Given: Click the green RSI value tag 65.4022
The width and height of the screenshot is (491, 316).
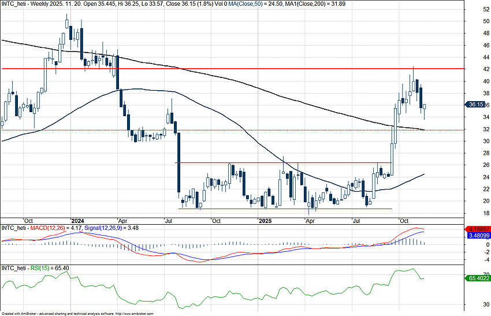Looking at the screenshot, I should coord(477,278).
